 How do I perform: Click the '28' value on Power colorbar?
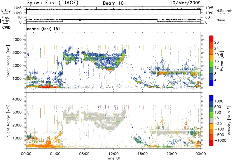[x=216, y=42]
